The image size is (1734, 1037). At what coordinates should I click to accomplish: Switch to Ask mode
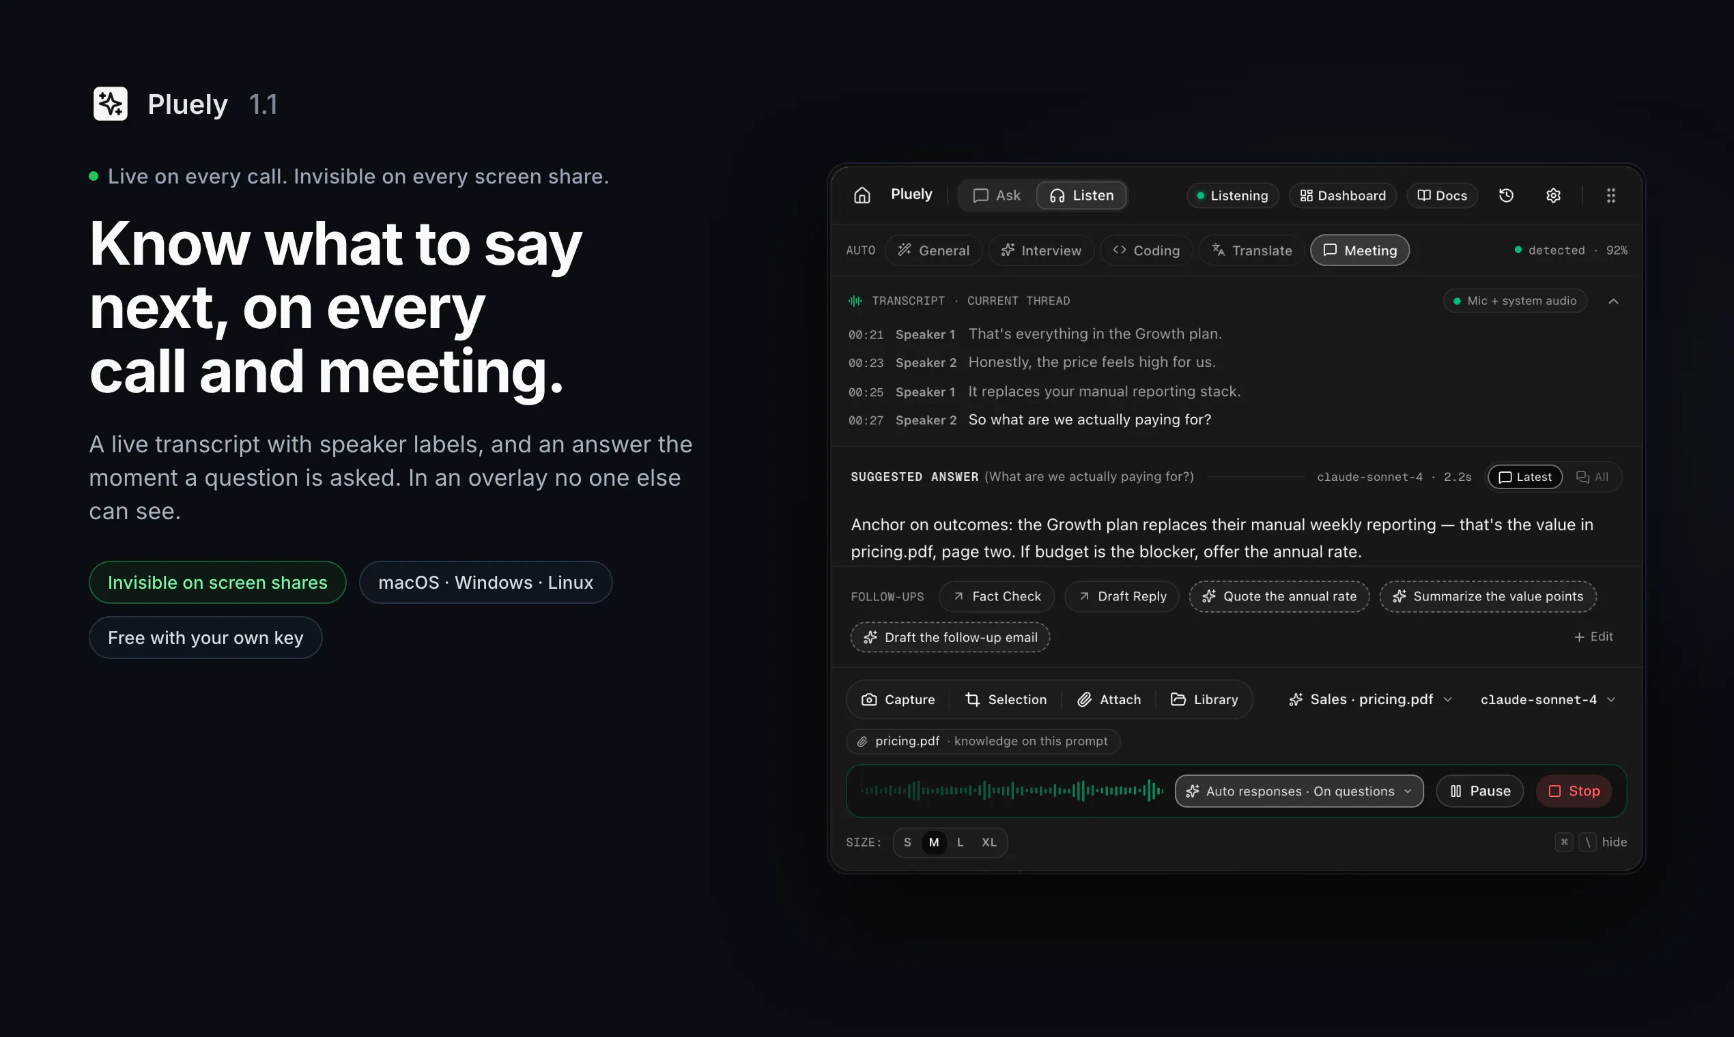[996, 196]
